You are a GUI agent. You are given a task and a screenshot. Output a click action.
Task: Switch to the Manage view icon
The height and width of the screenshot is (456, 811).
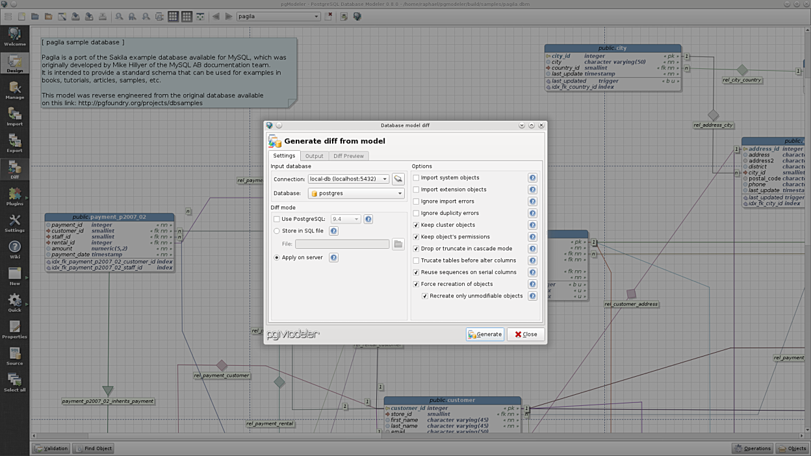pyautogui.click(x=14, y=90)
